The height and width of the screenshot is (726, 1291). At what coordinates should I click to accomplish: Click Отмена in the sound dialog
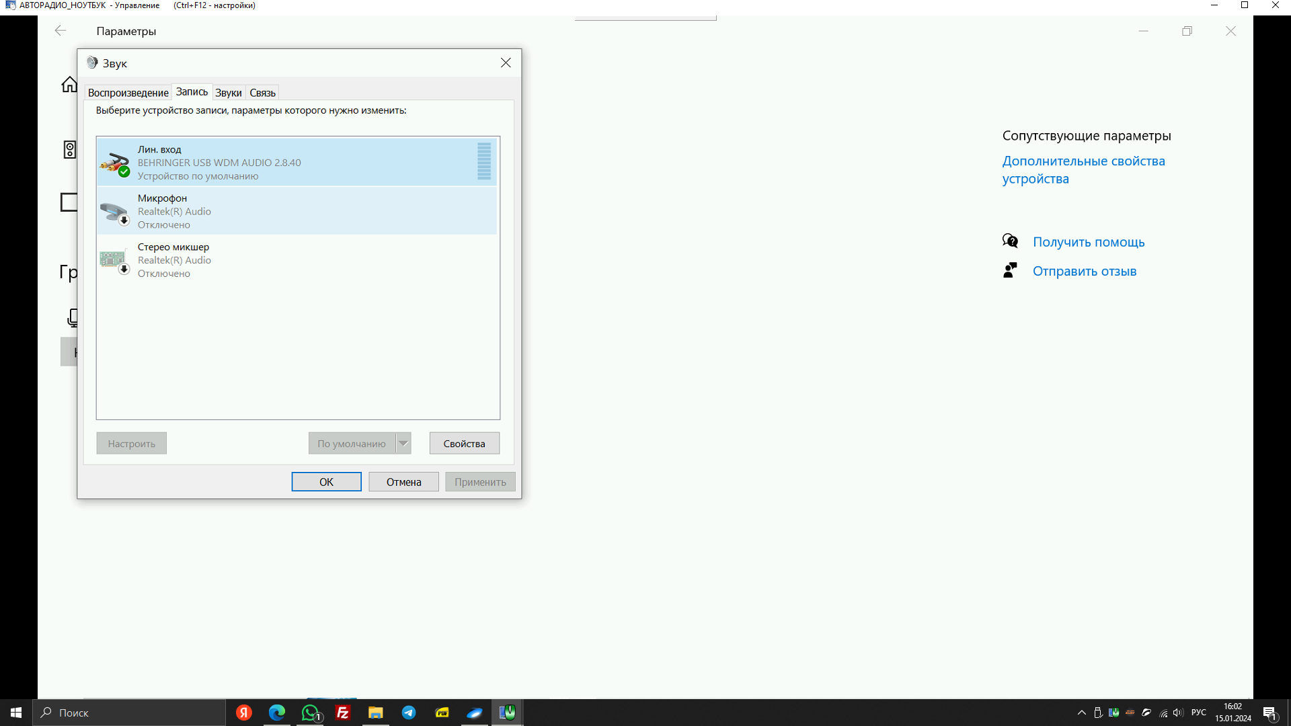403,482
